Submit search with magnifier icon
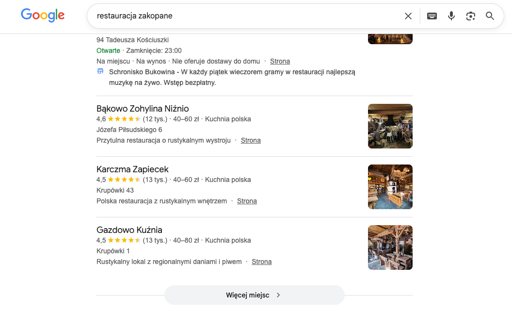 [490, 16]
